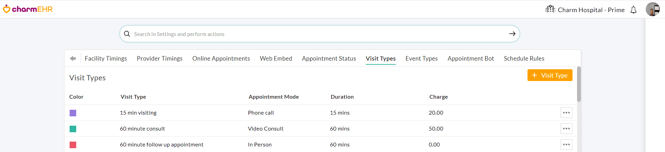Focus the Search in Settings field
This screenshot has width=665, height=152.
pyautogui.click(x=312, y=34)
